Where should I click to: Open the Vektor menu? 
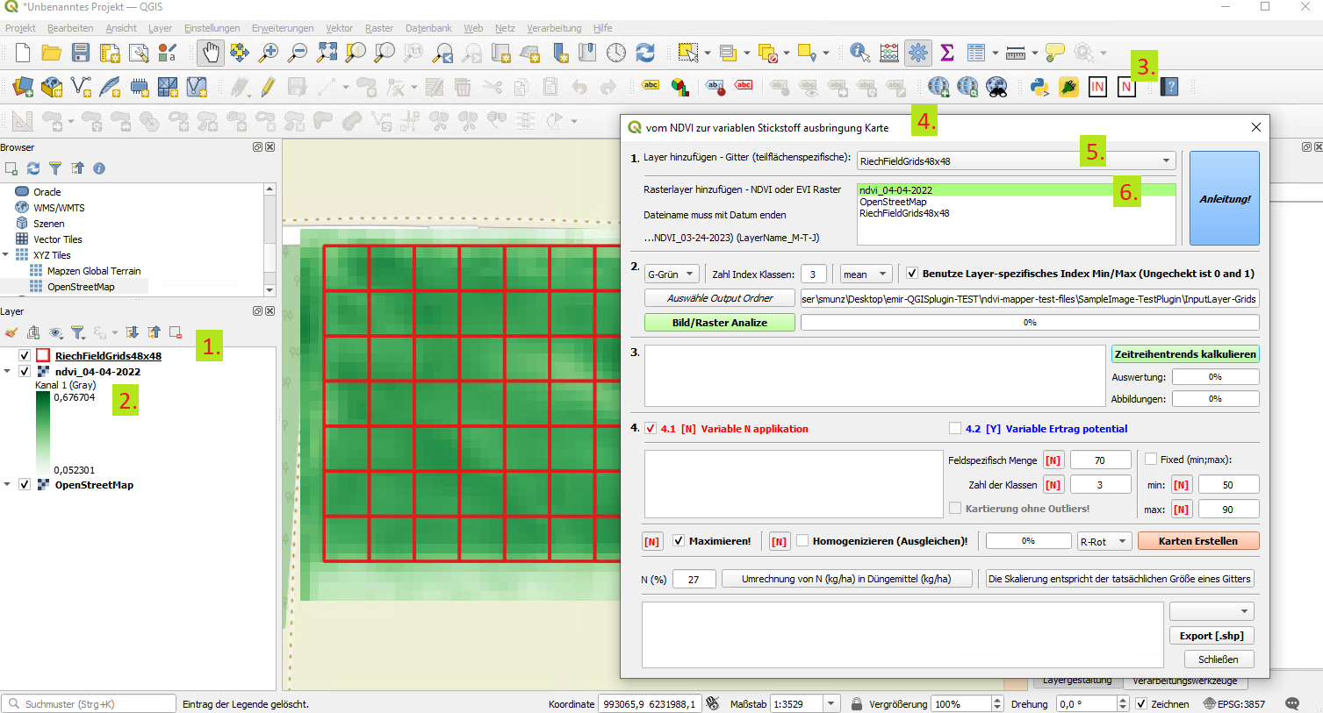(x=339, y=28)
